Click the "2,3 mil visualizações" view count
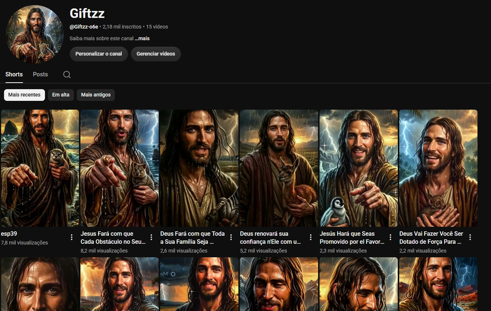491x311 pixels. pos(343,251)
